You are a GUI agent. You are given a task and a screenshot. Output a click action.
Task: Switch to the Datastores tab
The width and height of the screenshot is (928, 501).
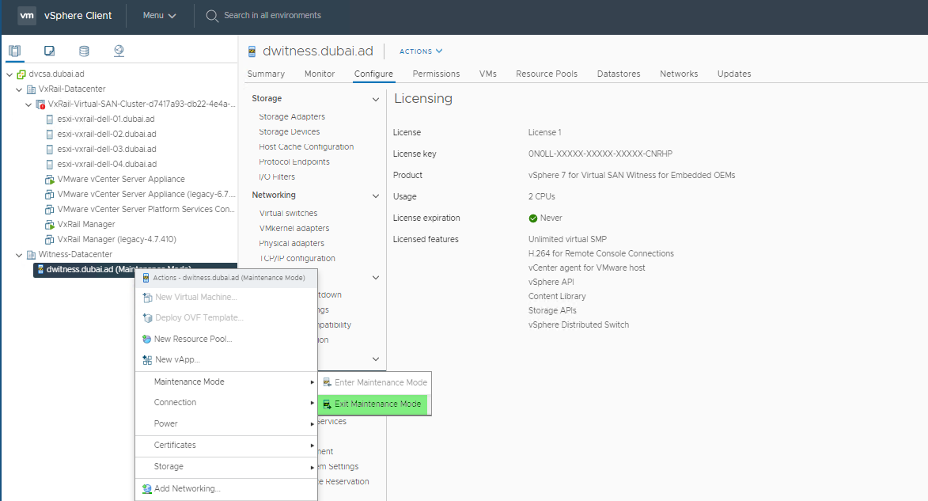pyautogui.click(x=619, y=74)
